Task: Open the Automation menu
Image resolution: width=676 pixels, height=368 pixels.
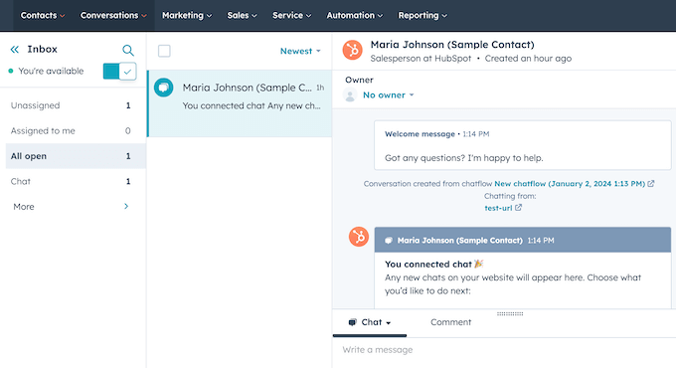Action: pos(354,15)
